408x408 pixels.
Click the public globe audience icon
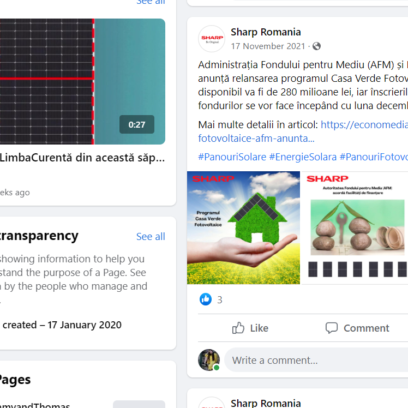pos(316,46)
